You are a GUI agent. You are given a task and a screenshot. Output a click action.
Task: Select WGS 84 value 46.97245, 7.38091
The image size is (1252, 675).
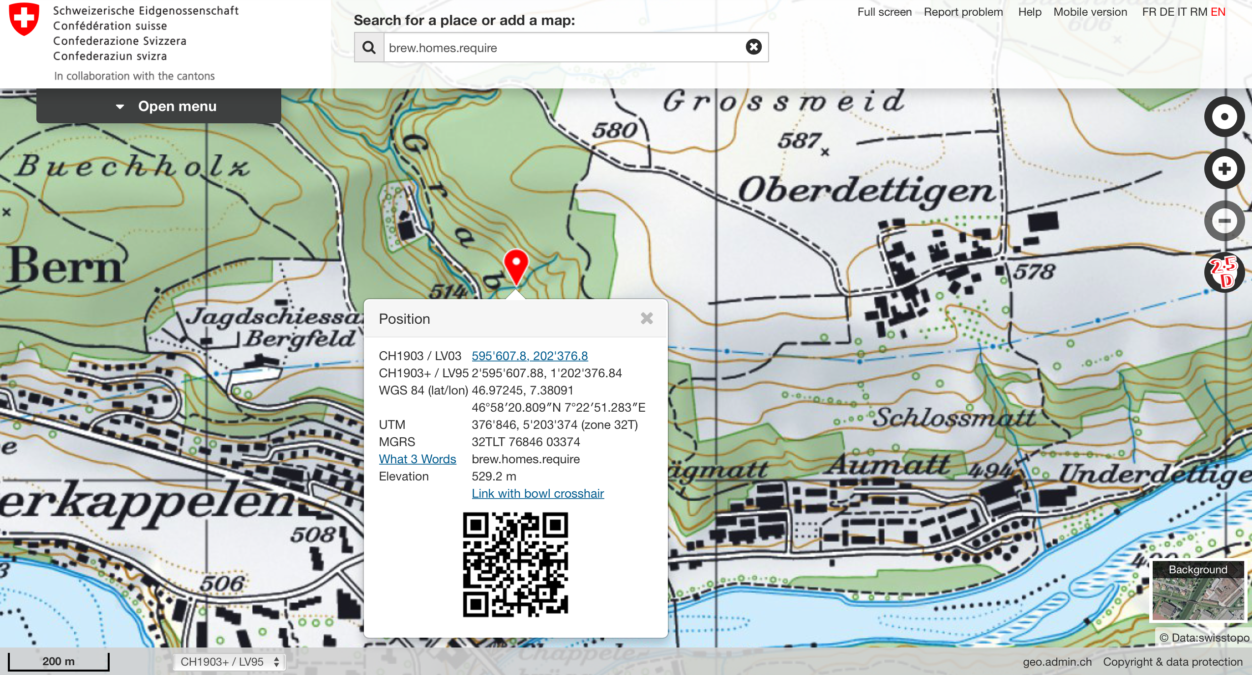522,390
